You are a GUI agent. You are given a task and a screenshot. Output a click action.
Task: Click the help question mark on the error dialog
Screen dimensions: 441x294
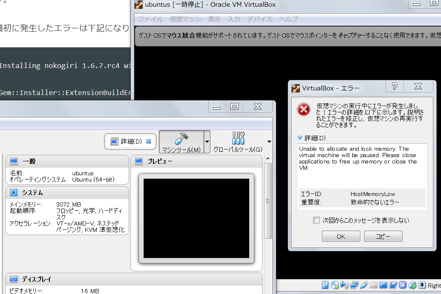(x=395, y=86)
